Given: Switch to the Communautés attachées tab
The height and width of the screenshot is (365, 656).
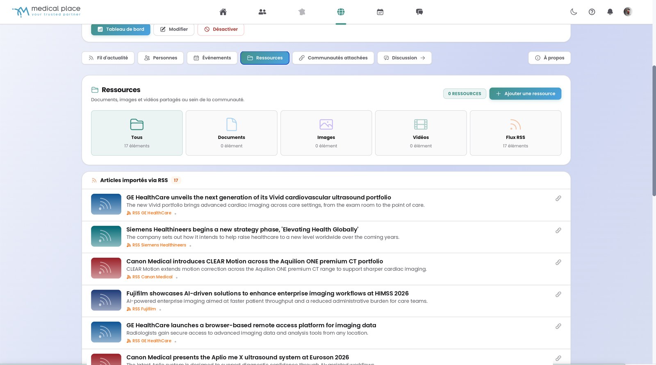Looking at the screenshot, I should coord(333,58).
